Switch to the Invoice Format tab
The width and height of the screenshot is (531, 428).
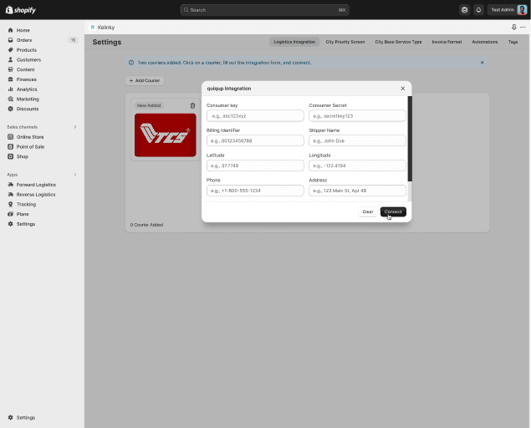pyautogui.click(x=447, y=42)
